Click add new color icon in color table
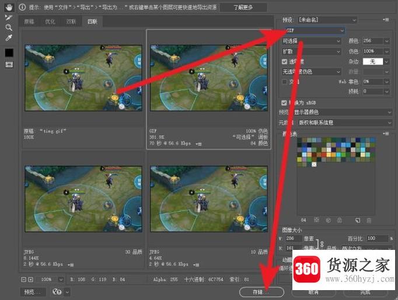This screenshot has height=300, width=398. coord(358,220)
